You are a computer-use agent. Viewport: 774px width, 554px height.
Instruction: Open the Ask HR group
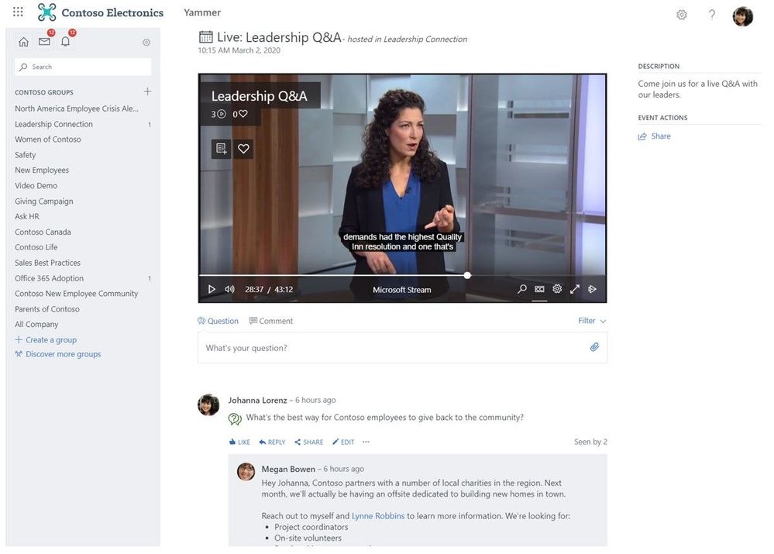pyautogui.click(x=27, y=216)
